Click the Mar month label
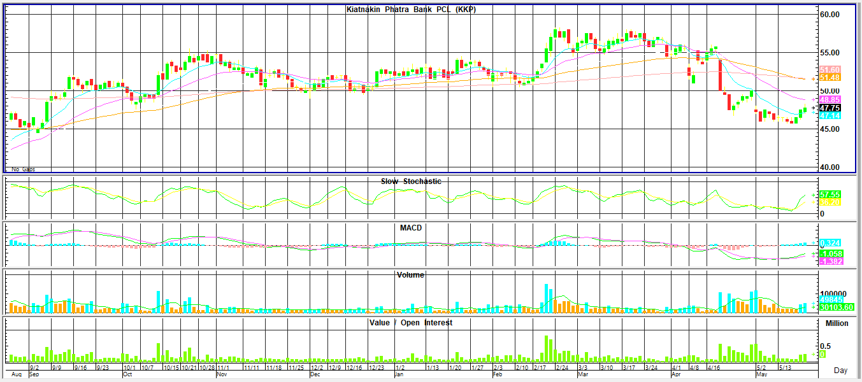862x382 pixels. pyautogui.click(x=583, y=374)
